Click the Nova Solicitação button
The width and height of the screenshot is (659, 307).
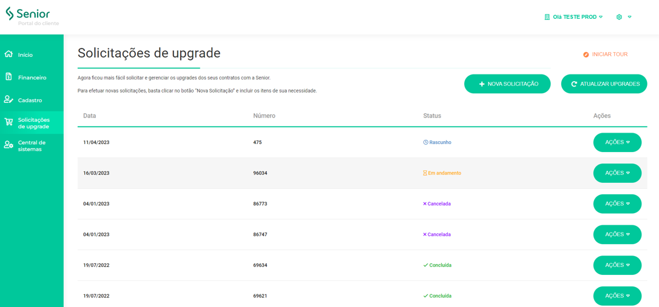[x=507, y=84]
